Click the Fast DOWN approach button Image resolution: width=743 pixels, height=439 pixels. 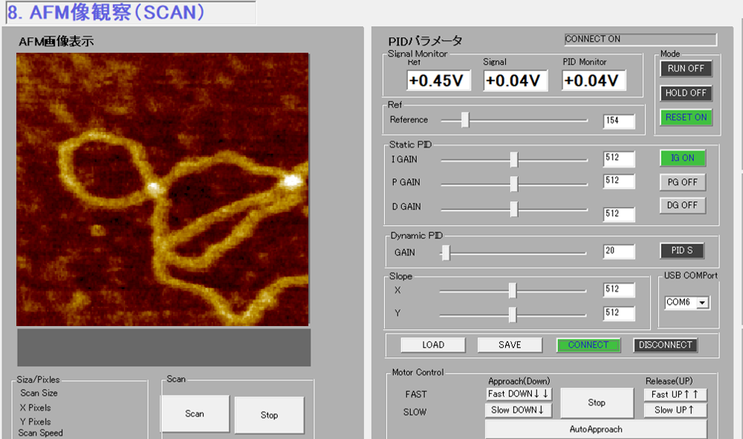(x=519, y=394)
